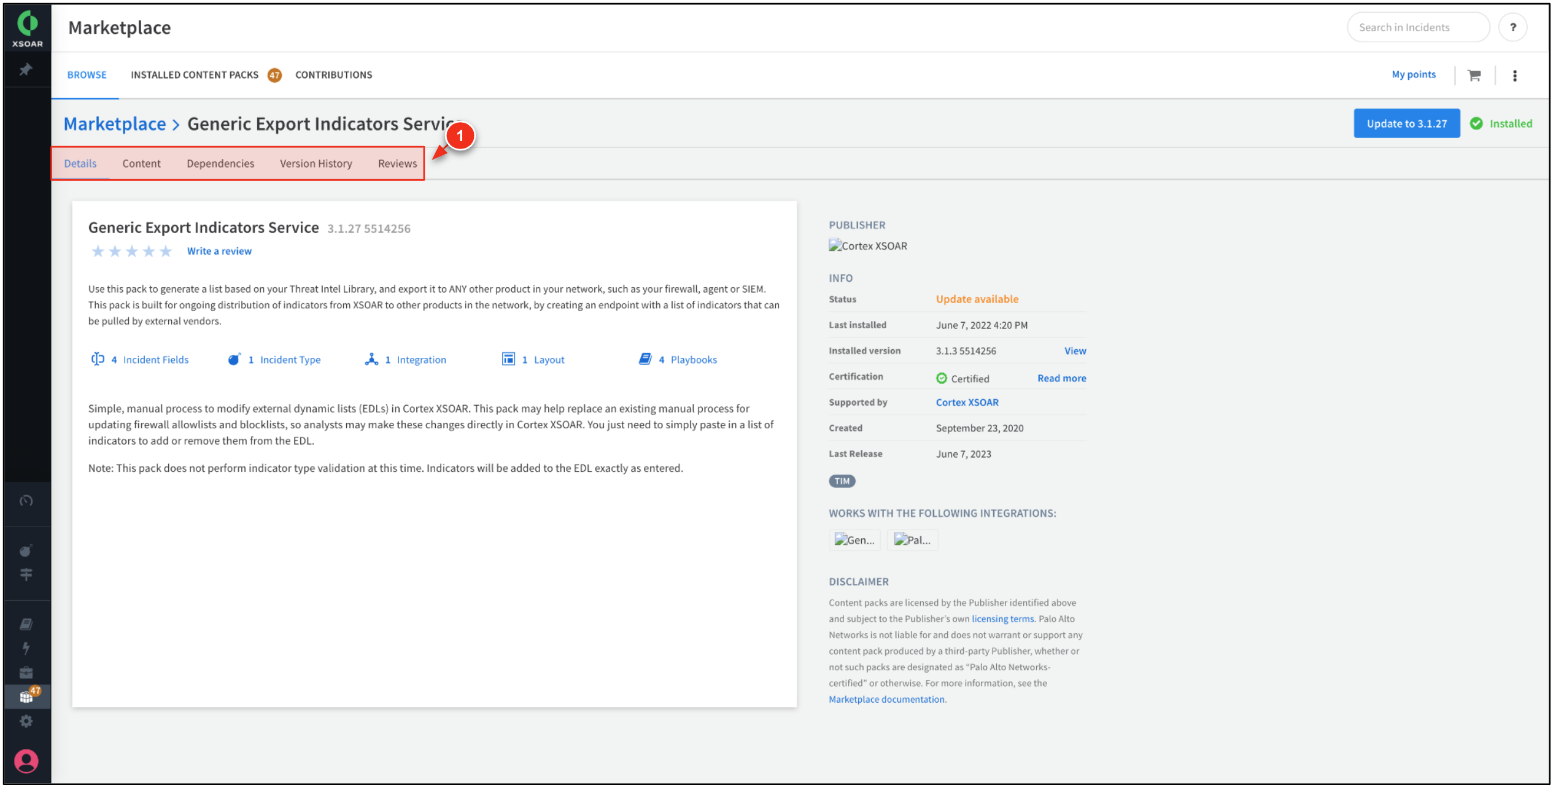Open the Cortex XSOAR supported-by link

pos(967,403)
